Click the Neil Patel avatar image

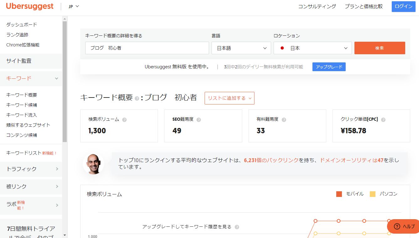click(x=93, y=164)
